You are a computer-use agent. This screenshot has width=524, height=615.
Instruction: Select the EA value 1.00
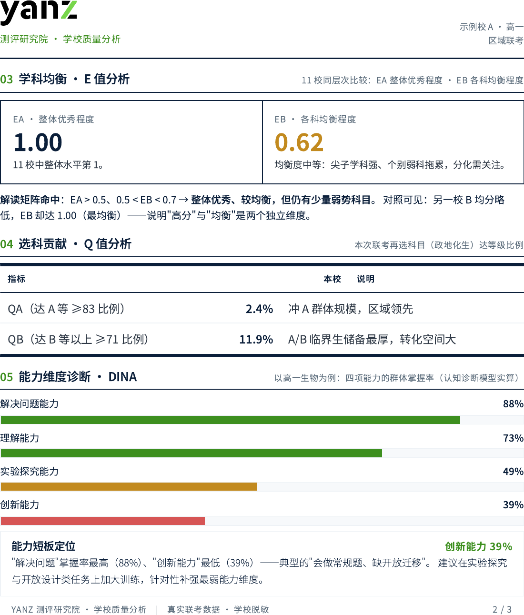click(38, 142)
